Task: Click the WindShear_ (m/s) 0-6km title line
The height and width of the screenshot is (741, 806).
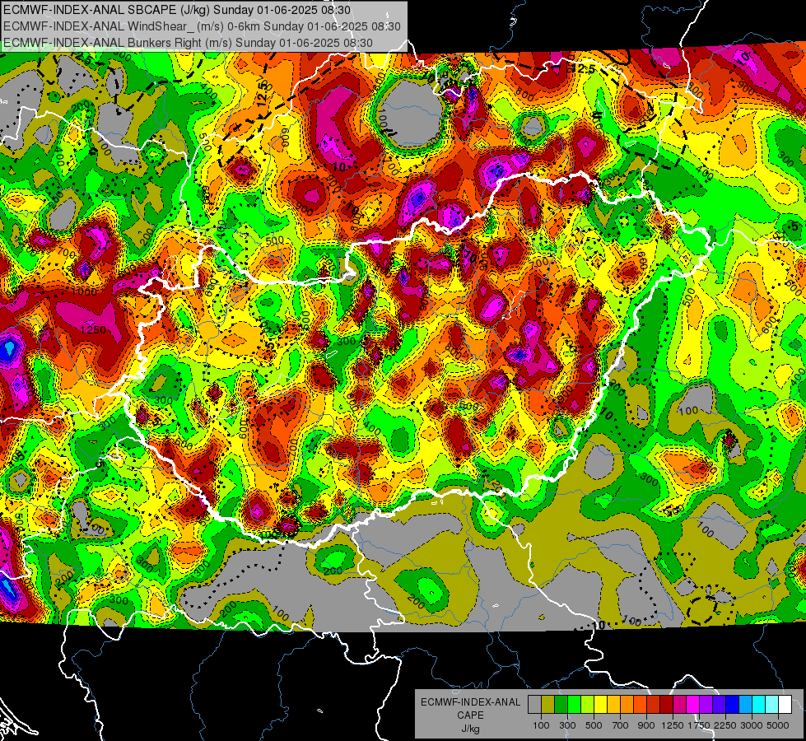Action: [x=202, y=26]
